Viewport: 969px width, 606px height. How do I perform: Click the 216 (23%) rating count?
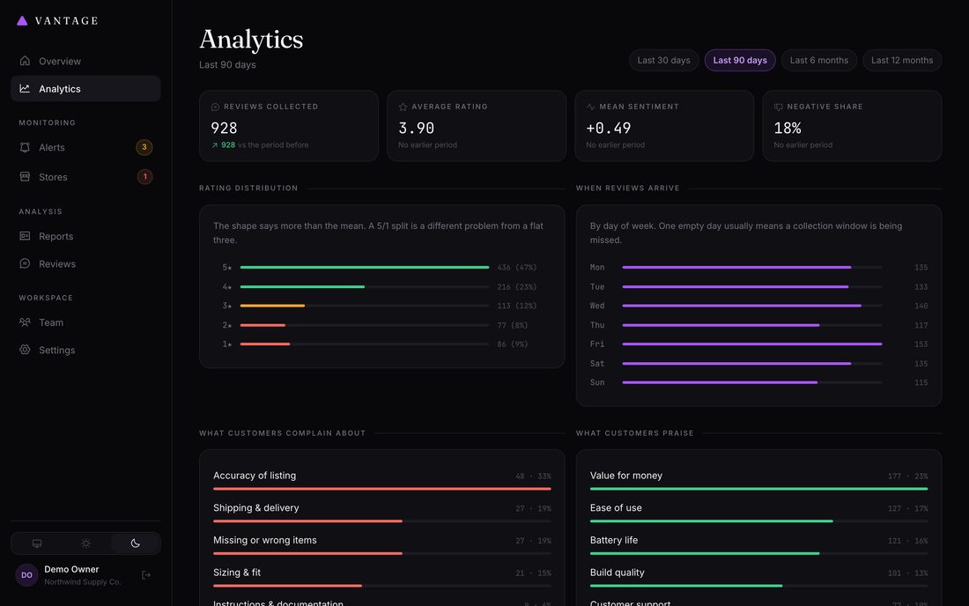[516, 286]
